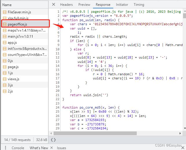The image size is (186, 150).
Task: Open the drawer's three-dot menu
Action: pyautogui.click(x=5, y=148)
